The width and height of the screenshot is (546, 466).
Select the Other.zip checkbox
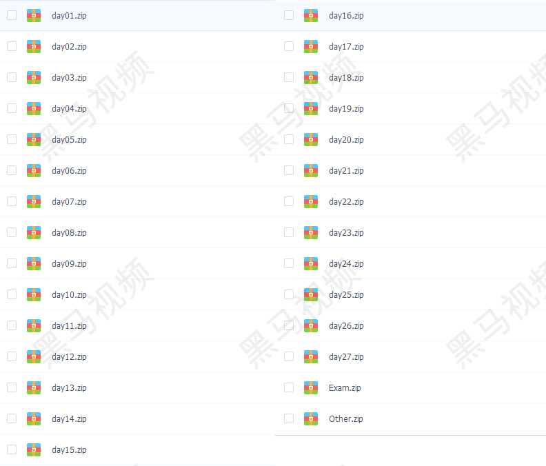[289, 418]
